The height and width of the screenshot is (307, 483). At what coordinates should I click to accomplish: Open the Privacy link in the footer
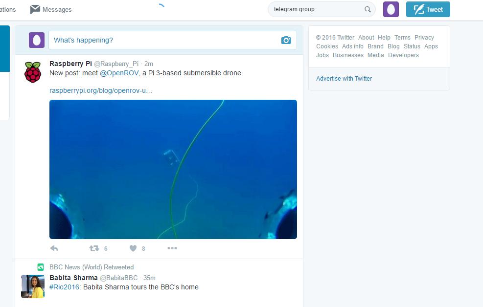[424, 37]
